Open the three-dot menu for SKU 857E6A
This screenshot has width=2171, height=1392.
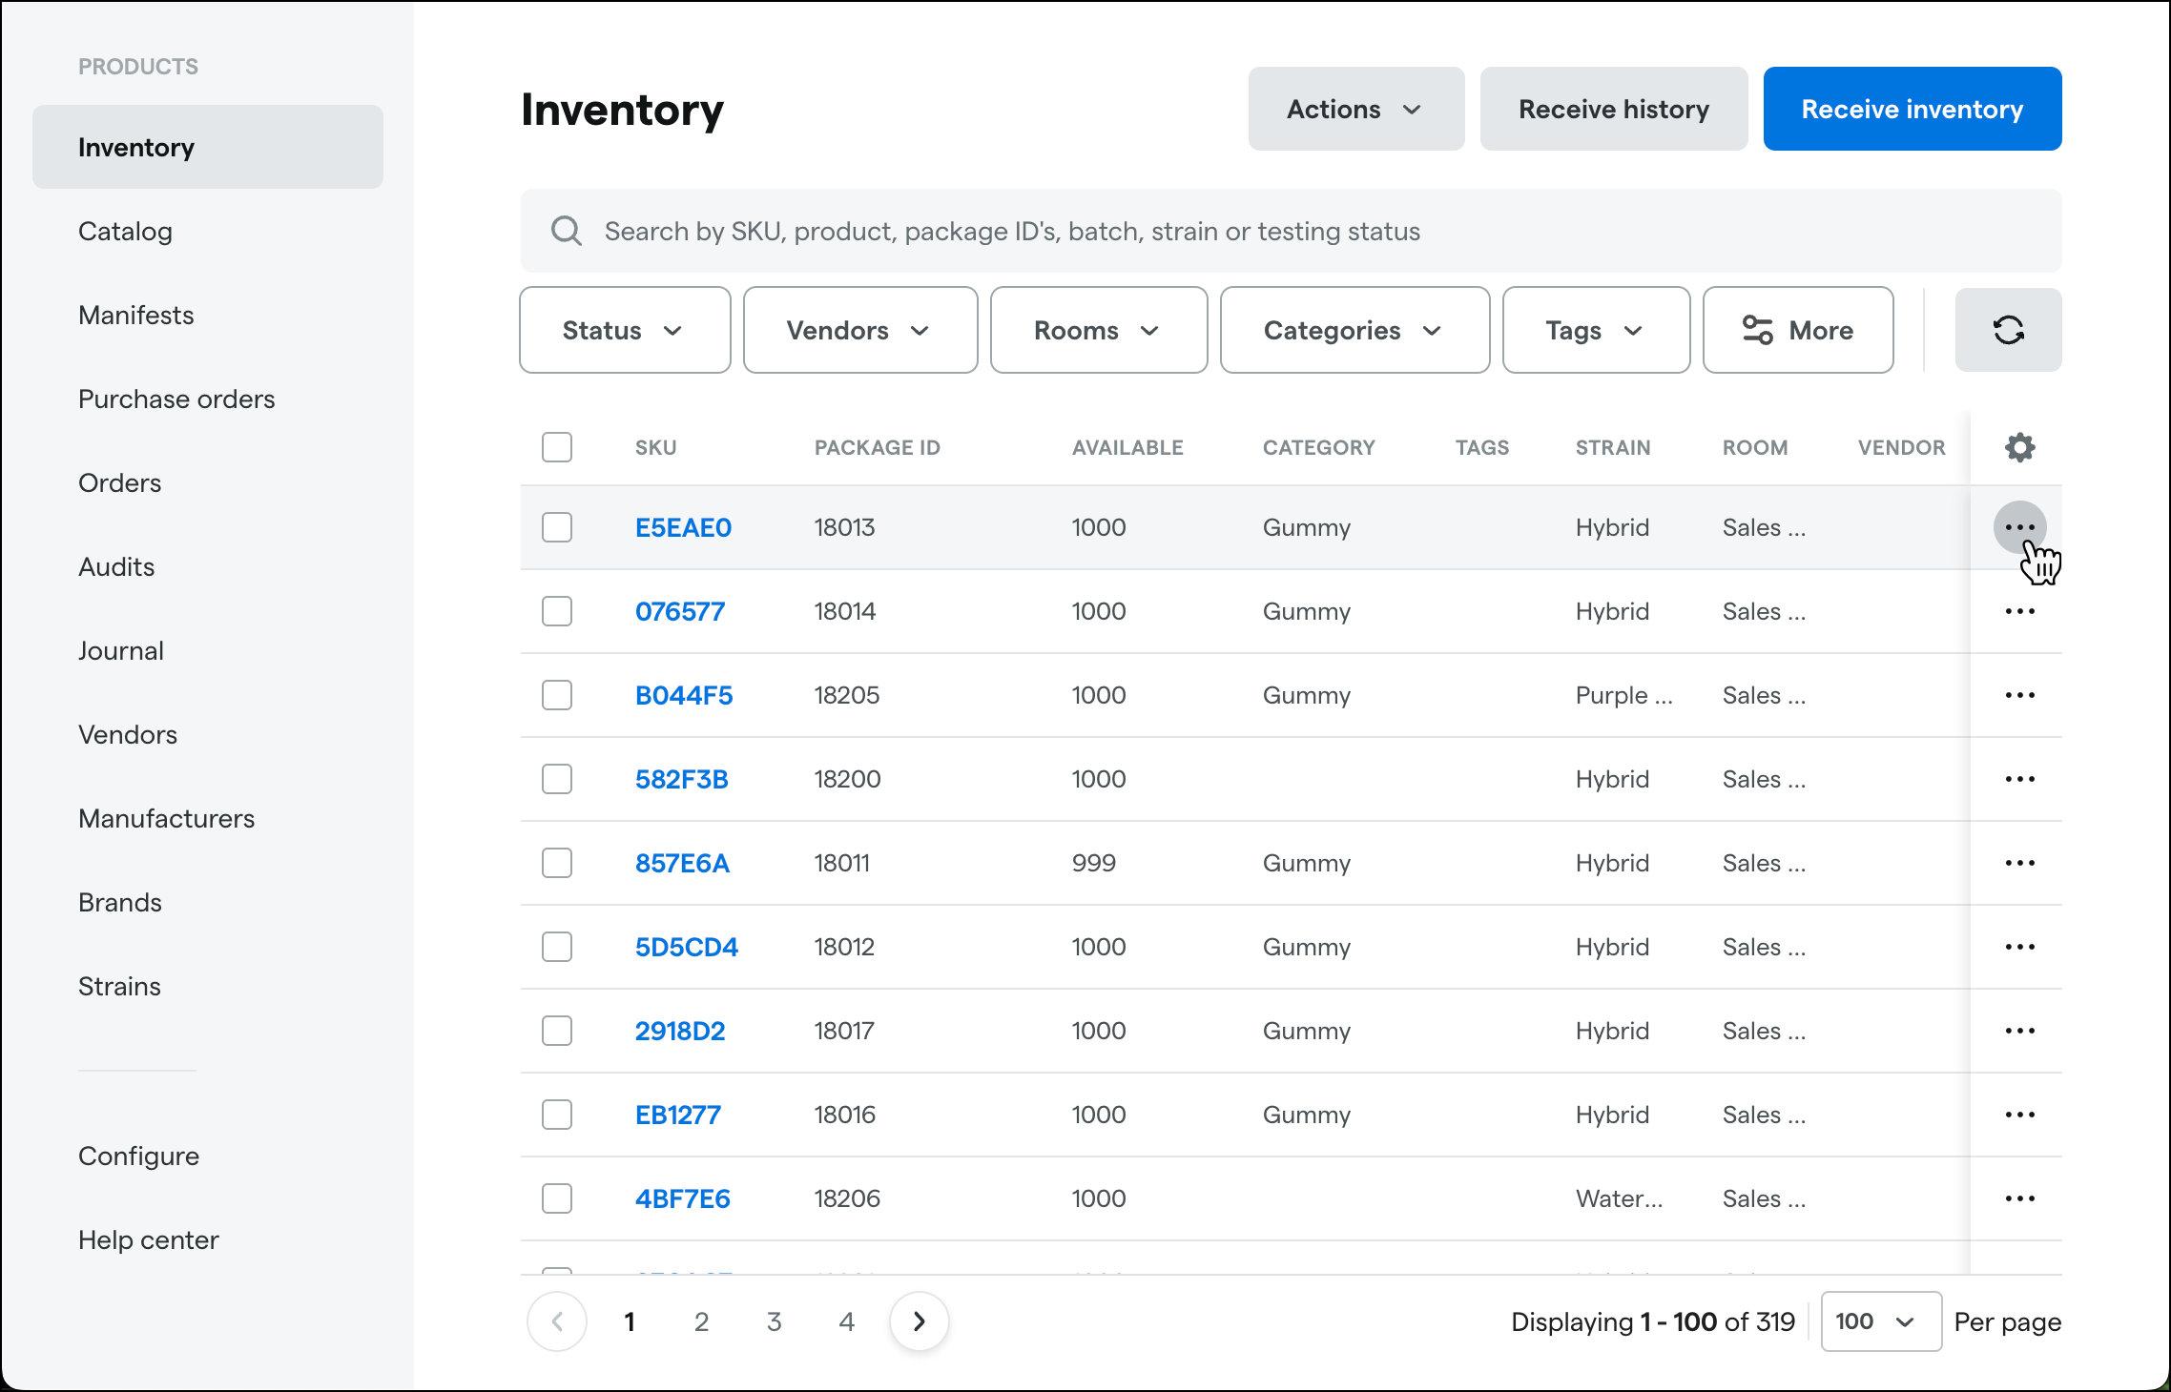point(2019,863)
